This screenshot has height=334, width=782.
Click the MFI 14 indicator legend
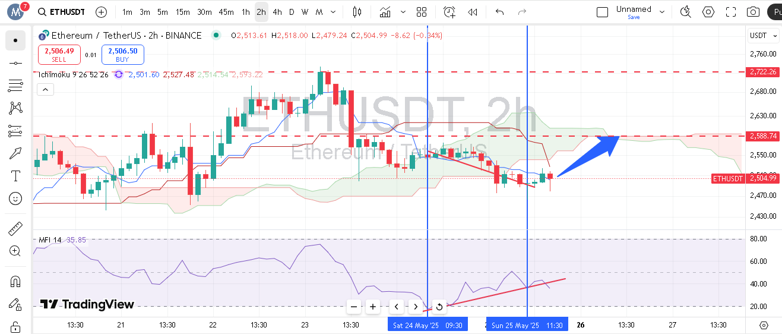click(50, 240)
